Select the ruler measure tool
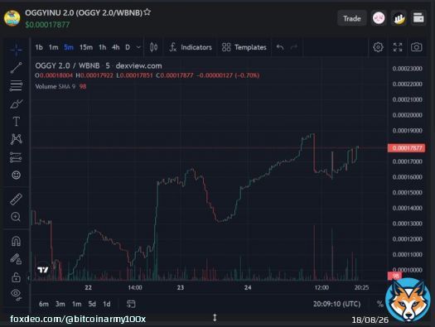 point(16,200)
